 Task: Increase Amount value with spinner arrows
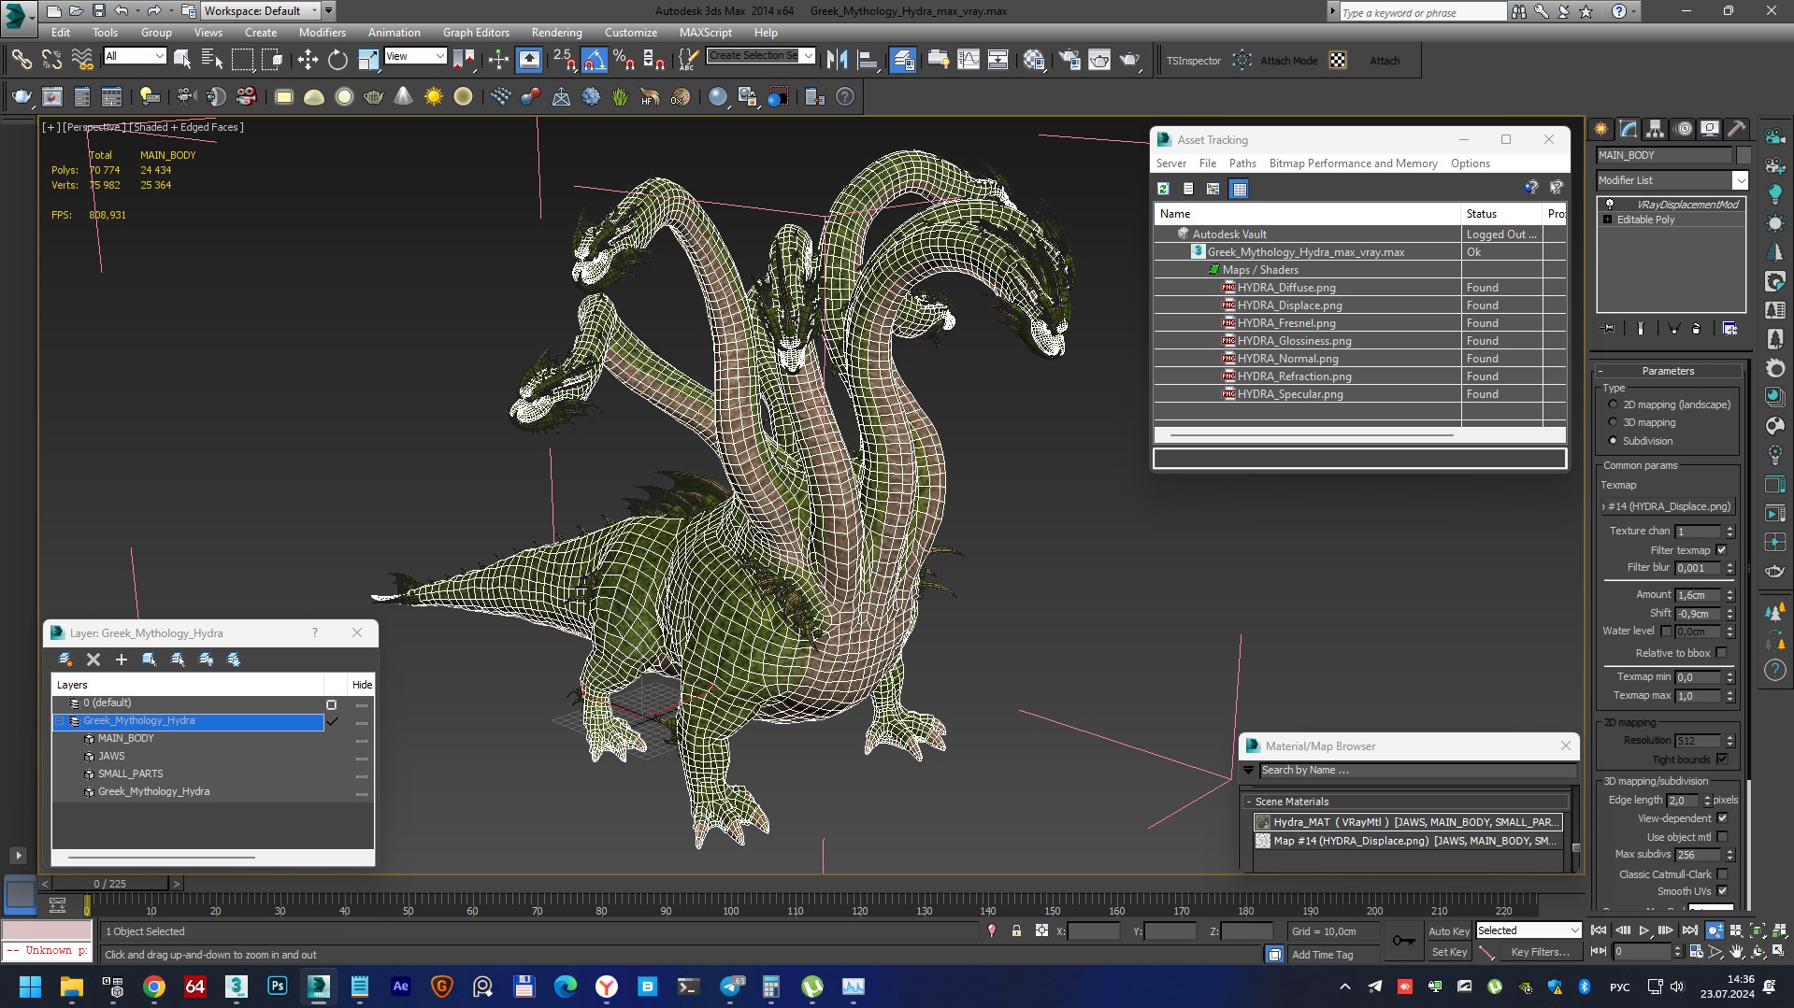pyautogui.click(x=1729, y=591)
